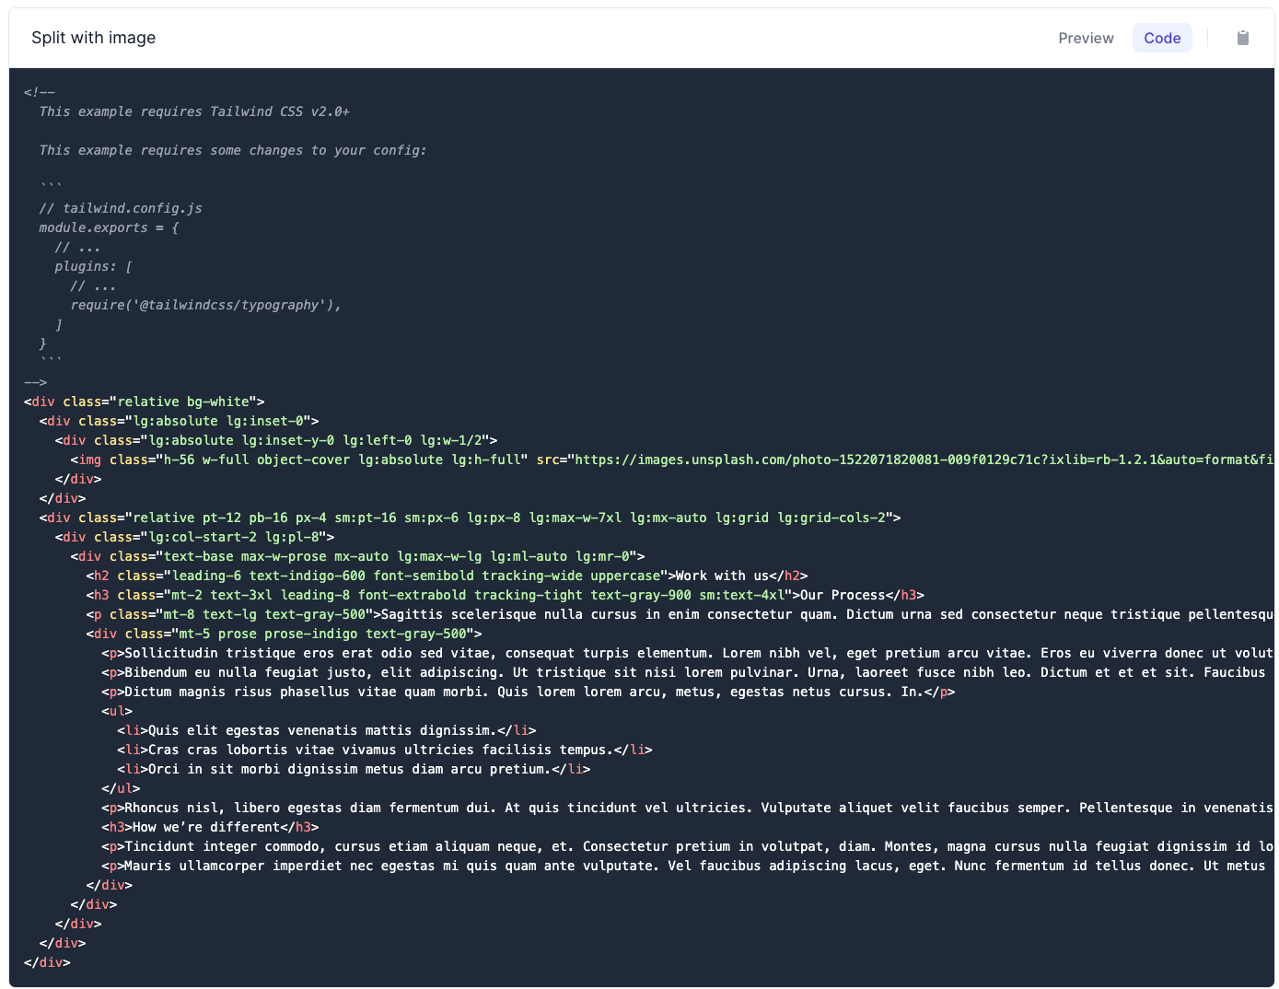Click the tailwind.config.js comment line

120,207
